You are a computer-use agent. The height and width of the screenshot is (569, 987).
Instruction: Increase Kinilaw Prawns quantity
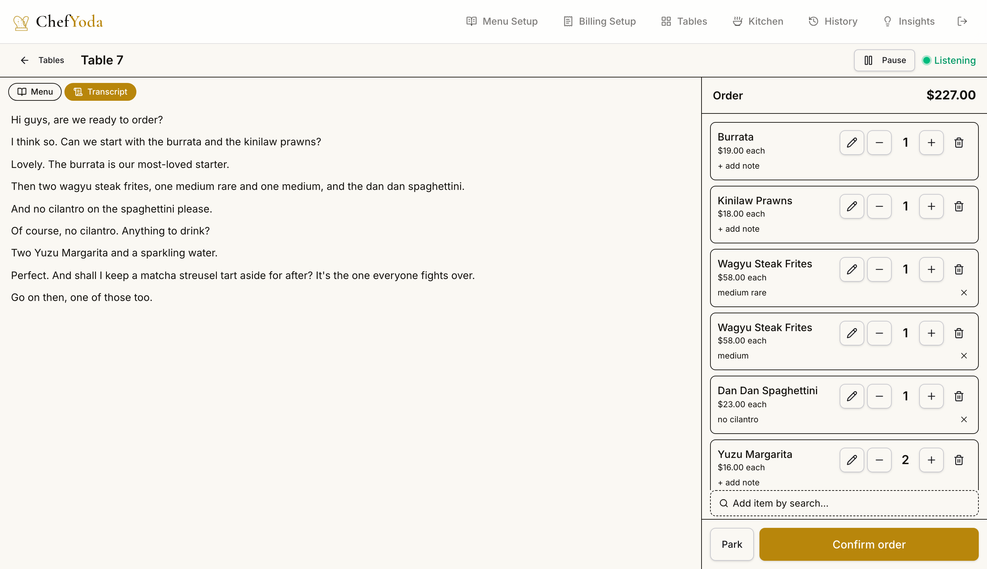tap(931, 206)
